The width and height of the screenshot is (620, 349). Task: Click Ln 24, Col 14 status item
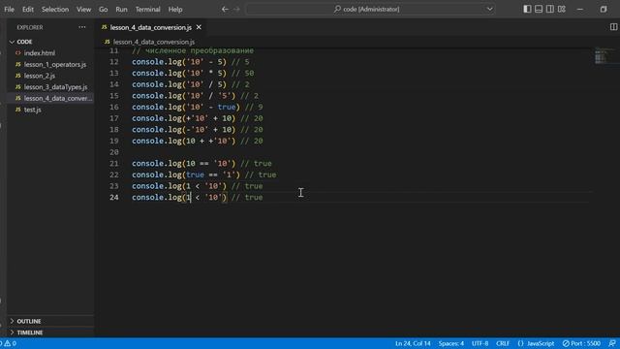413,343
